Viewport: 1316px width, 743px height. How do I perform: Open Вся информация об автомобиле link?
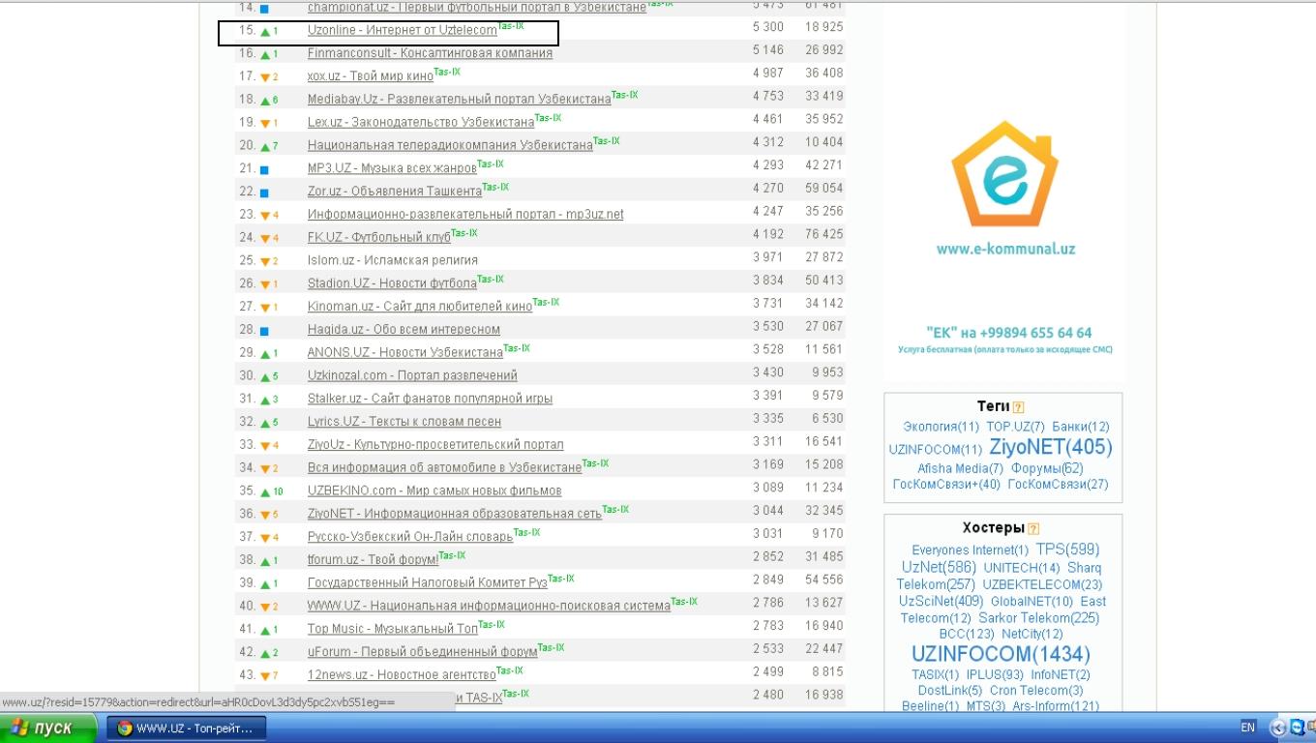(x=444, y=468)
